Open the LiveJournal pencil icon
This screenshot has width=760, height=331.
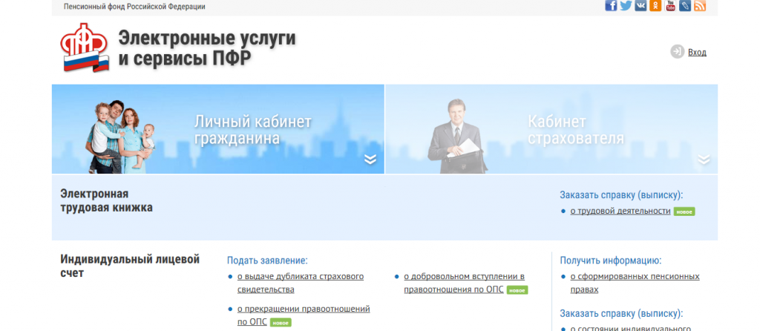(x=685, y=5)
